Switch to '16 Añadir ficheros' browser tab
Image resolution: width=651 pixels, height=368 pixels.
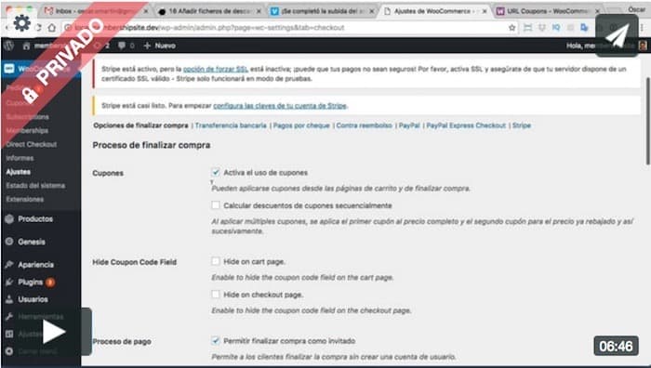pos(209,11)
